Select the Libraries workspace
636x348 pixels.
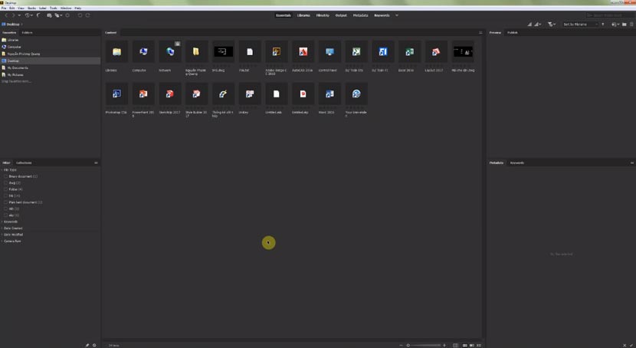coord(303,15)
